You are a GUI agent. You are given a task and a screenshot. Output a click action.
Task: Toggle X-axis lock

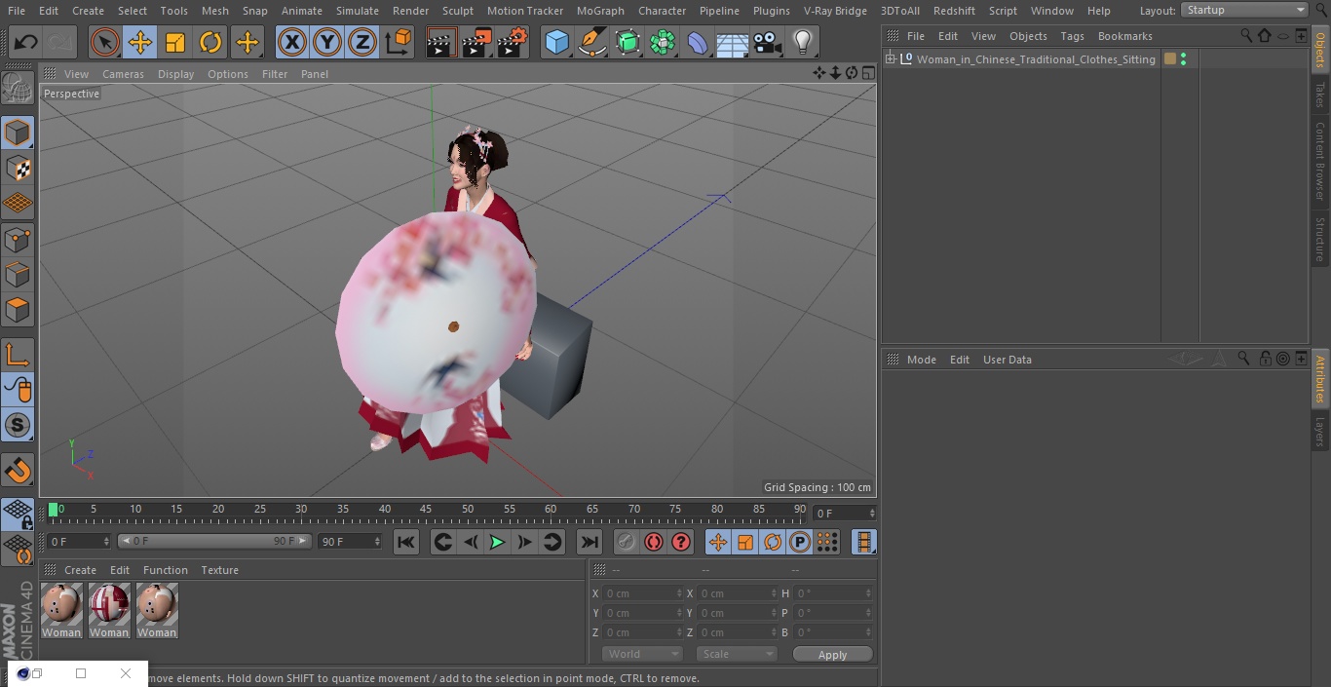[x=291, y=42]
